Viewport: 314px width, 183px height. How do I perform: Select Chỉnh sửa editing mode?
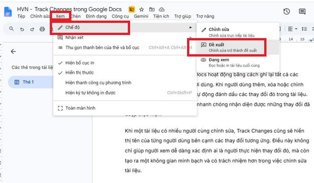click(x=238, y=32)
